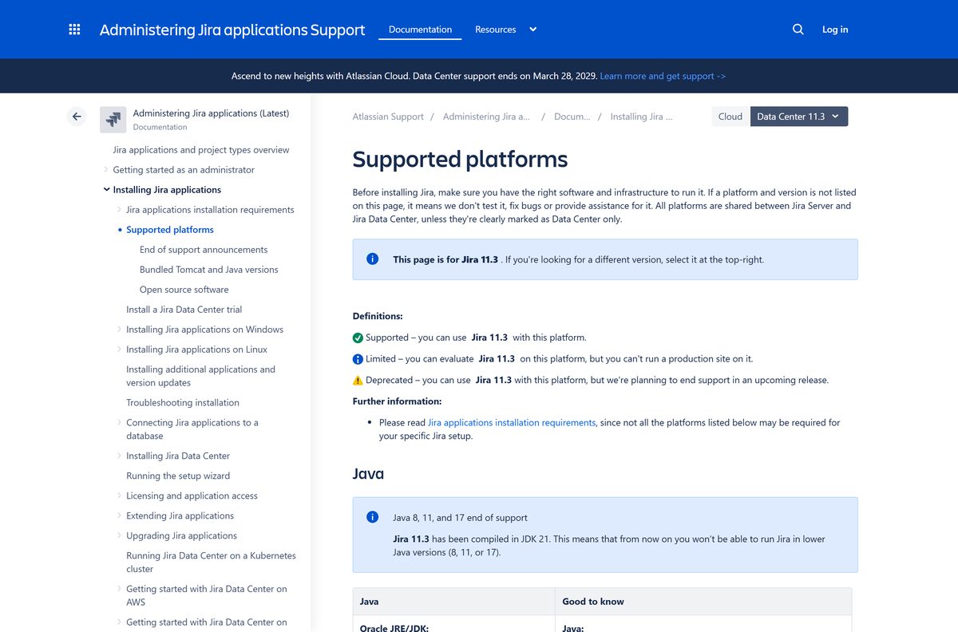This screenshot has width=958, height=632.
Task: Select the Documentation tab
Action: click(420, 30)
